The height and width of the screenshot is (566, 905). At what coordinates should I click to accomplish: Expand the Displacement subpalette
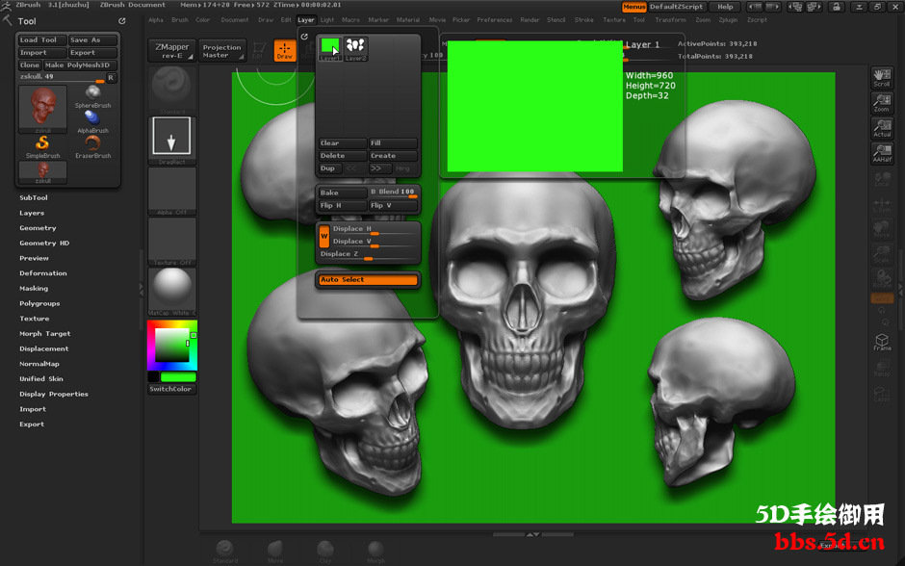(44, 349)
